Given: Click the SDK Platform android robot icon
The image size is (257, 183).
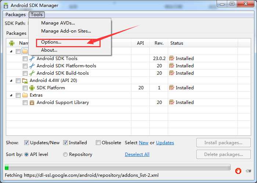Looking at the screenshot, I should [32, 88].
